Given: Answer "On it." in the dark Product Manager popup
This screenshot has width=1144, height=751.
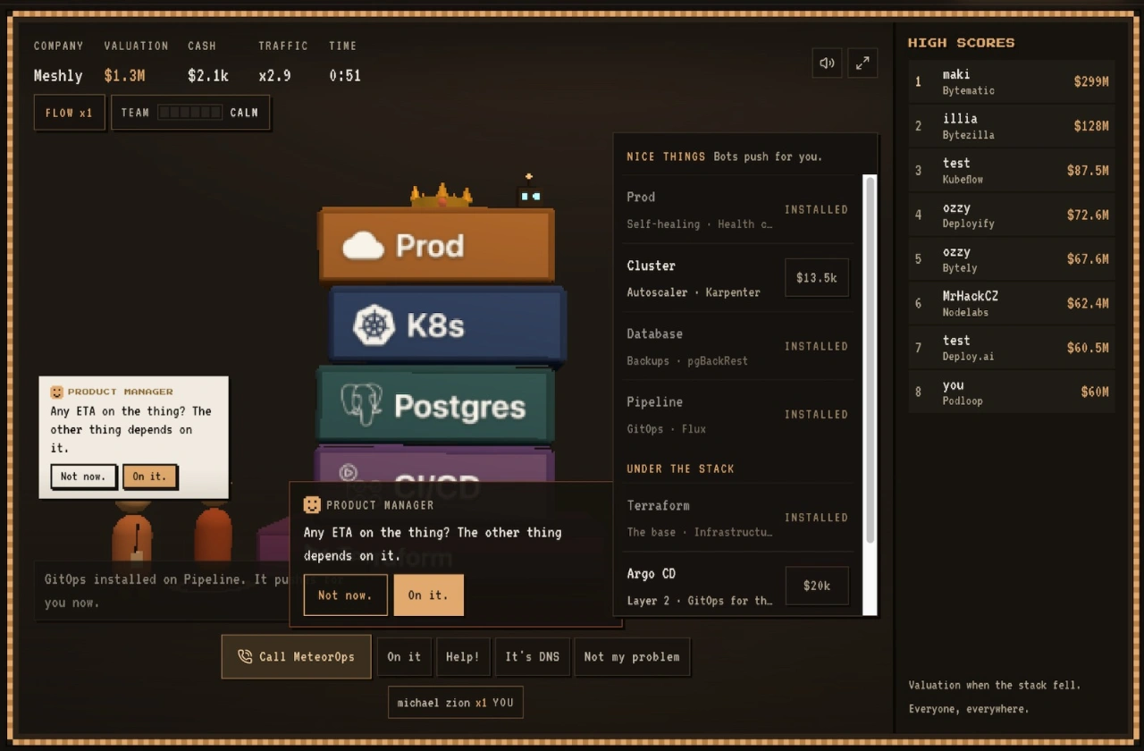Looking at the screenshot, I should click(428, 595).
